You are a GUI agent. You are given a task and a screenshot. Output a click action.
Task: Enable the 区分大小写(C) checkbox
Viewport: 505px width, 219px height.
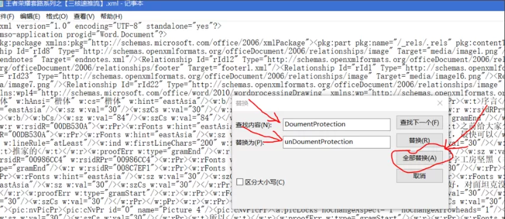click(239, 182)
